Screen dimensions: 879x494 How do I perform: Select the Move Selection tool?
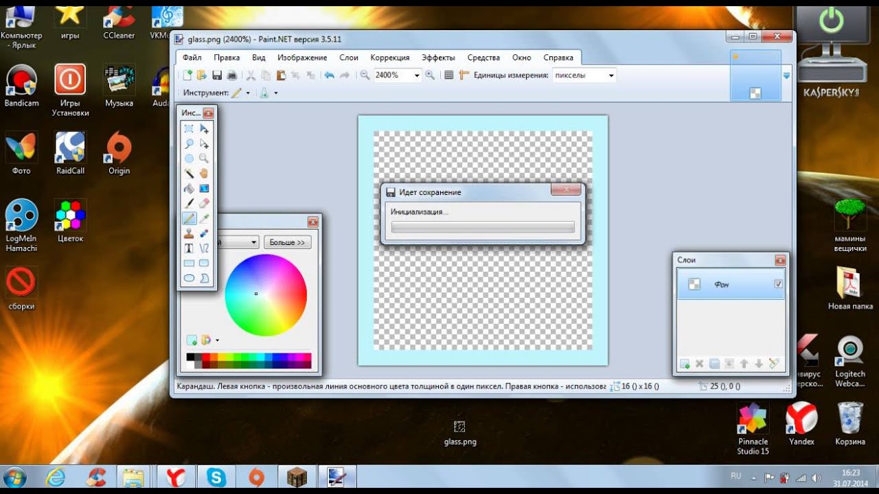(x=204, y=143)
